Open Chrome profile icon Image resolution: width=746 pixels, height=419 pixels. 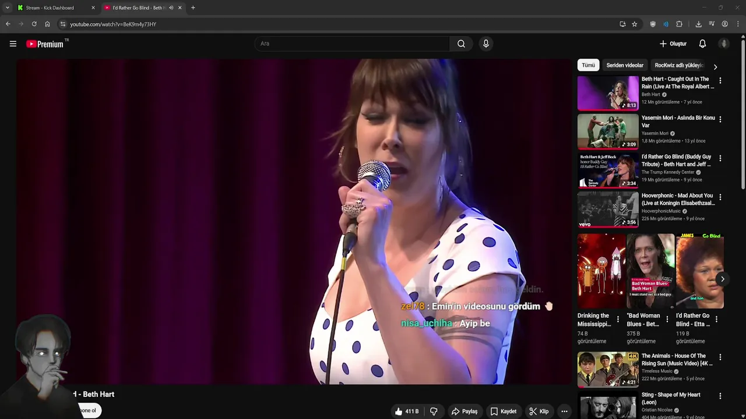click(x=724, y=24)
